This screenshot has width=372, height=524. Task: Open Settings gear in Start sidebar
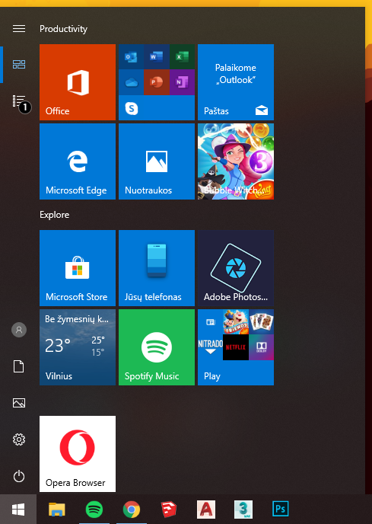point(19,439)
